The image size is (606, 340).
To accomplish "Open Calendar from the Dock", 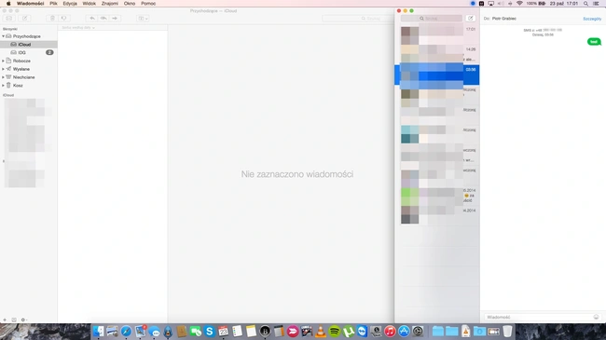I will (224, 331).
